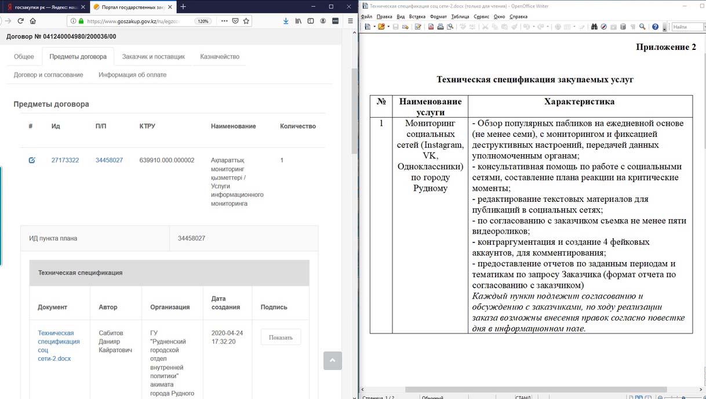Open Firefox hamburger menu
706x399 pixels.
(350, 21)
